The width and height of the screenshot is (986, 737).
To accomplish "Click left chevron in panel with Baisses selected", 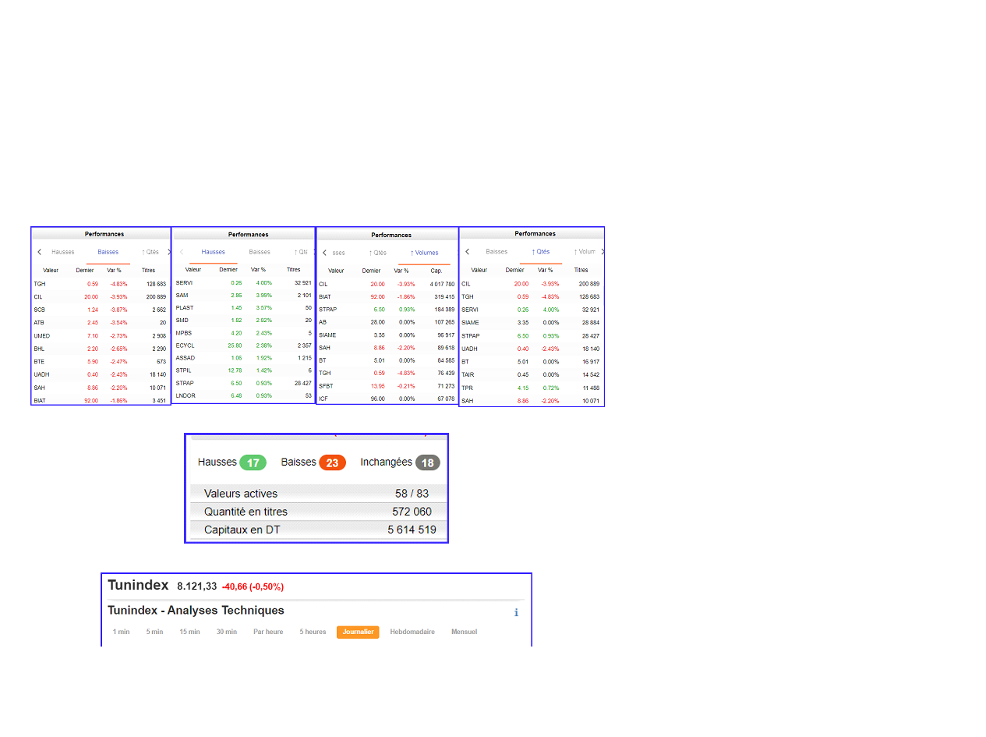I will pos(40,252).
